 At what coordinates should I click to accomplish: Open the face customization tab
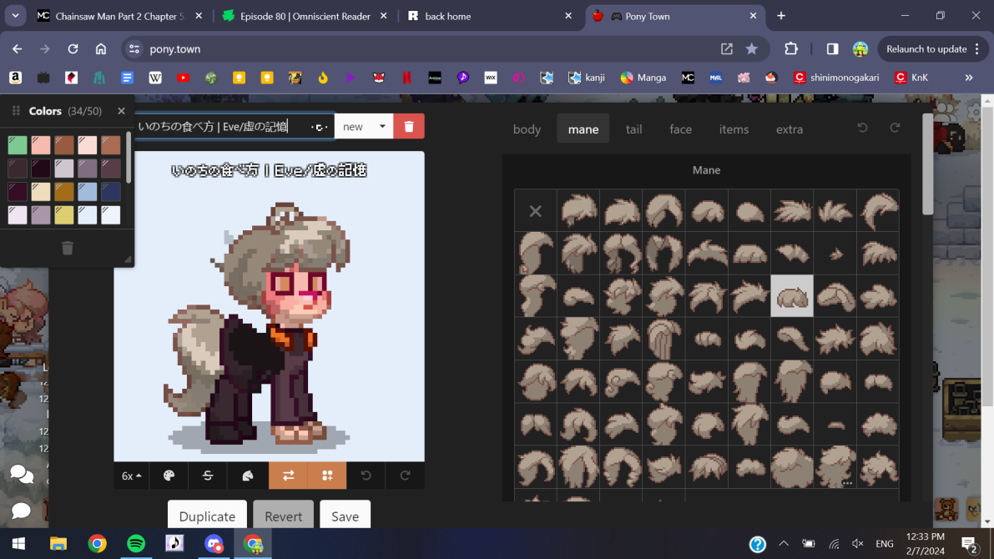[680, 129]
